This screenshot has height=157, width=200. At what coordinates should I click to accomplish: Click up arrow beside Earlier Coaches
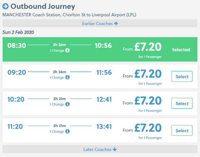pos(116,24)
